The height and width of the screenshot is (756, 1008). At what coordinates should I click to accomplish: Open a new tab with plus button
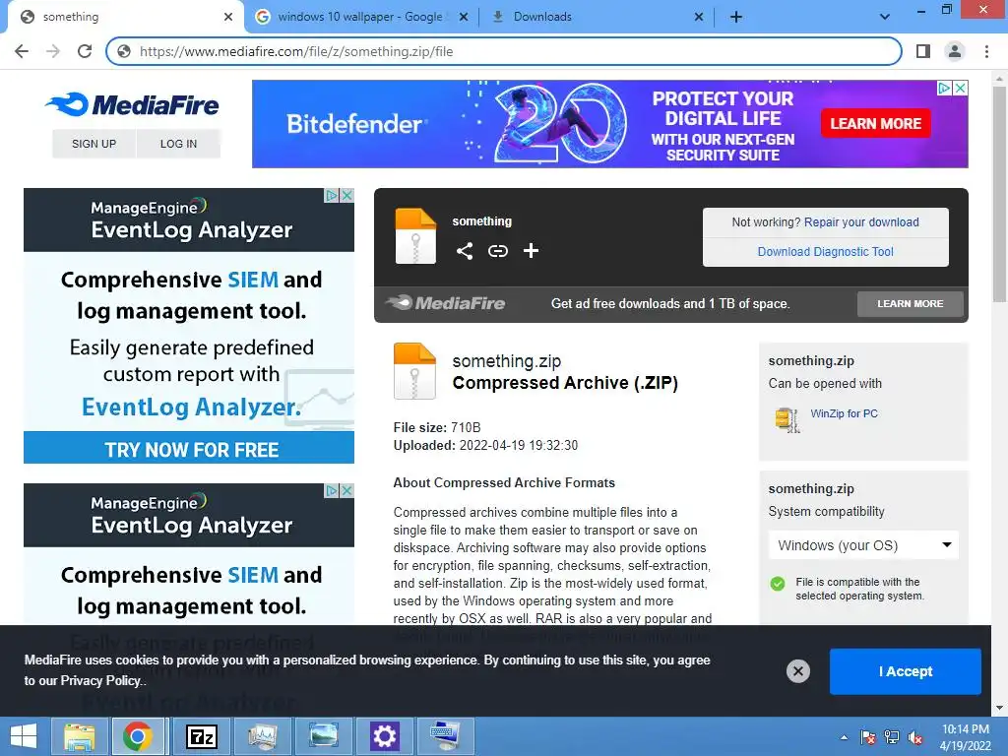tap(736, 17)
